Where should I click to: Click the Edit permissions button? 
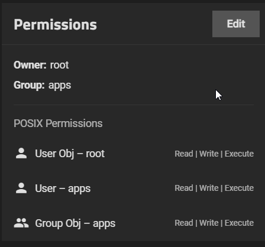click(236, 24)
